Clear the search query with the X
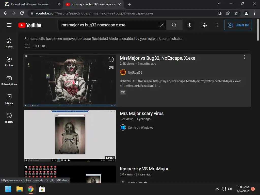Viewport: 260px width, 195px height. coord(162,25)
